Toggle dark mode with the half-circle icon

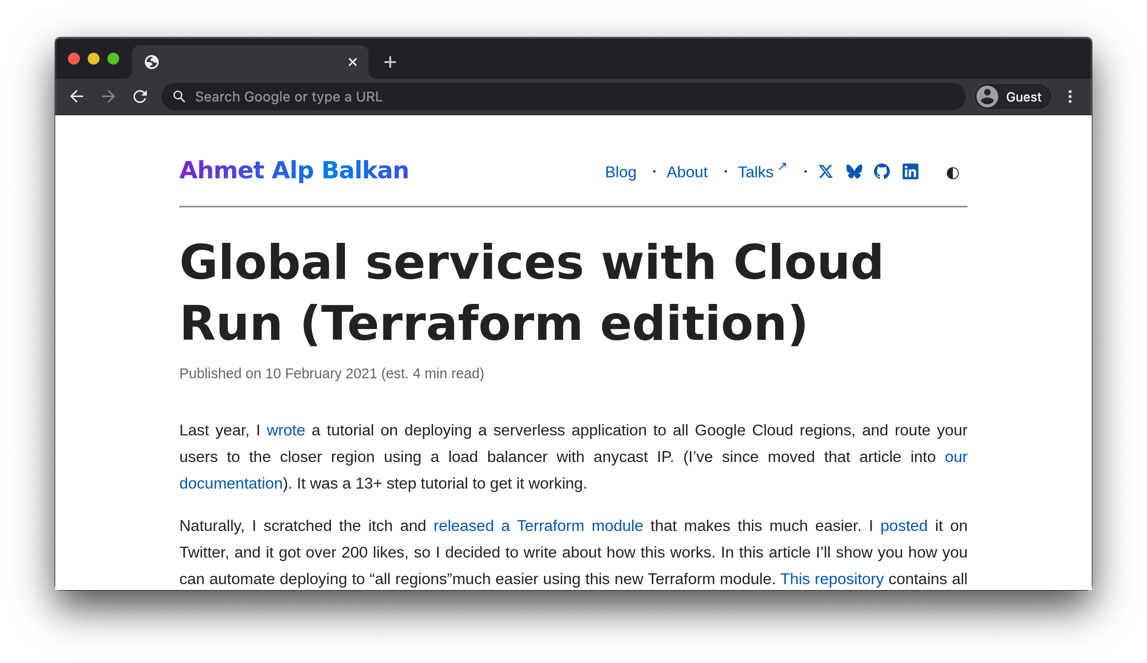point(953,173)
